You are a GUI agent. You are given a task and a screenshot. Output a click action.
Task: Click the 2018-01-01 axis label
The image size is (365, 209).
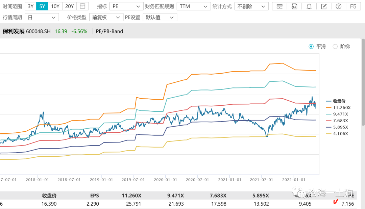pos(37,180)
